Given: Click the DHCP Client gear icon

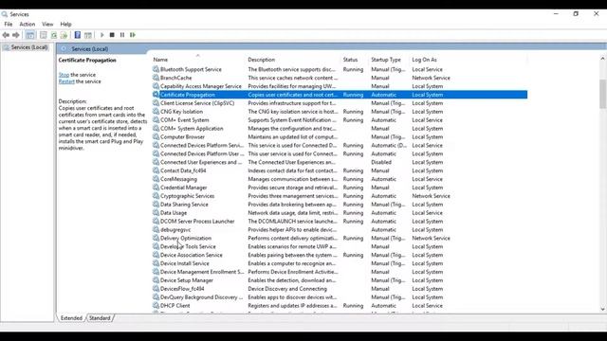Looking at the screenshot, I should coord(156,305).
